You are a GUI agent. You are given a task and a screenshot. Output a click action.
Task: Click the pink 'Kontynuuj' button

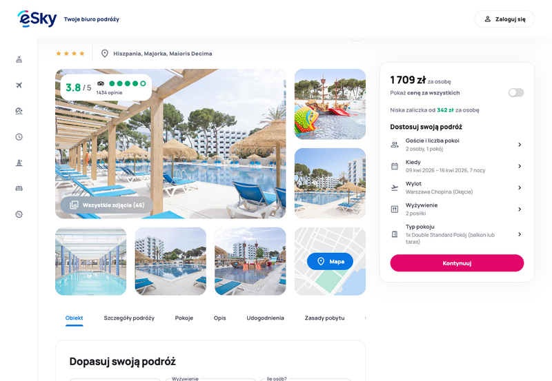click(x=457, y=263)
